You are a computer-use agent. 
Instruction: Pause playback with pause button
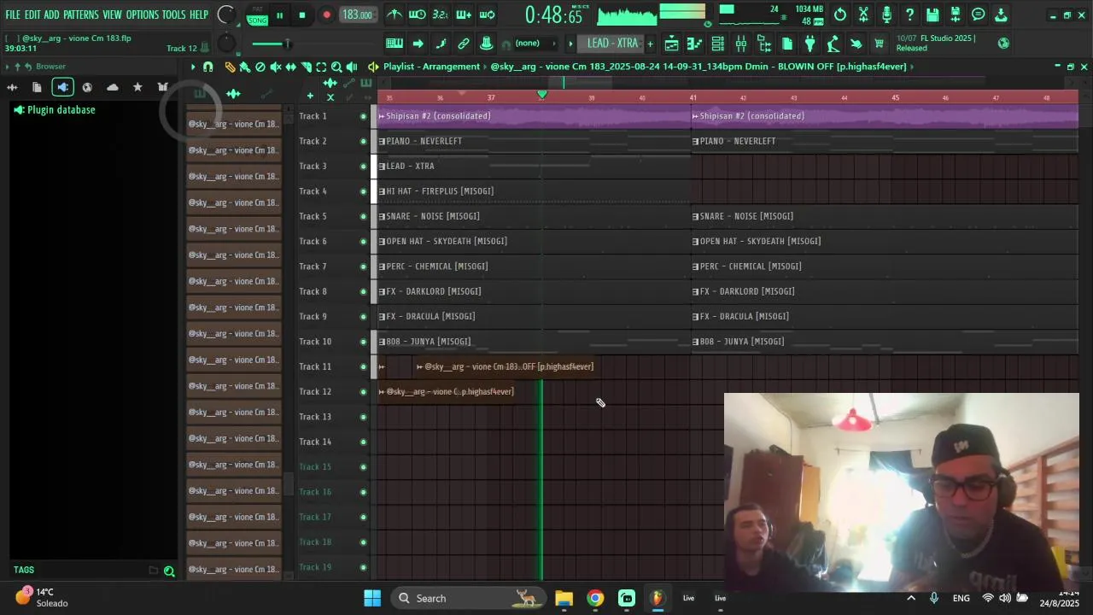coord(279,15)
